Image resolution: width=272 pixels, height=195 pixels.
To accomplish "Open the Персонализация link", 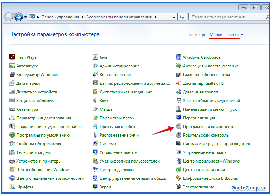I will pos(199,118).
